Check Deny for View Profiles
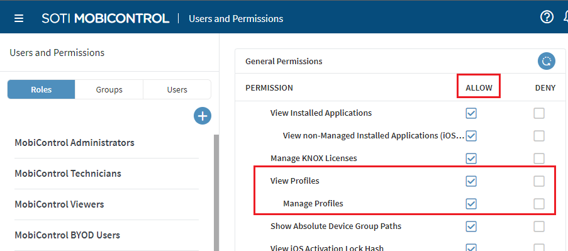Viewport: 568px width, 251px height. point(539,181)
